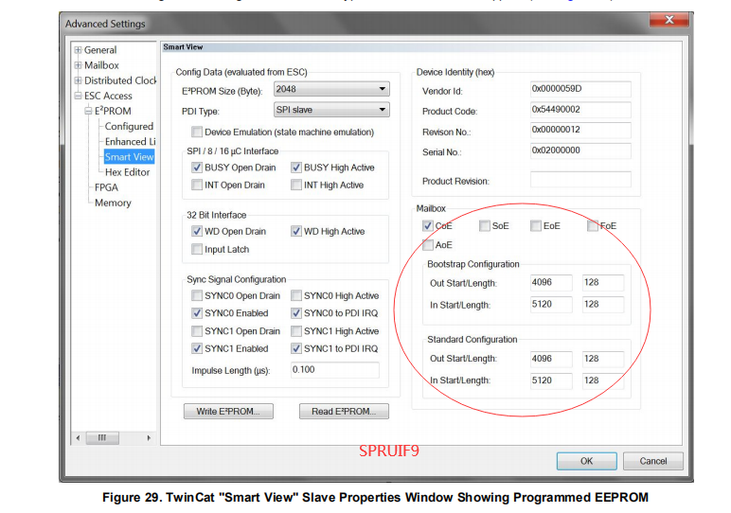Select Configured under E²PROM
The height and width of the screenshot is (513, 731).
(x=129, y=126)
